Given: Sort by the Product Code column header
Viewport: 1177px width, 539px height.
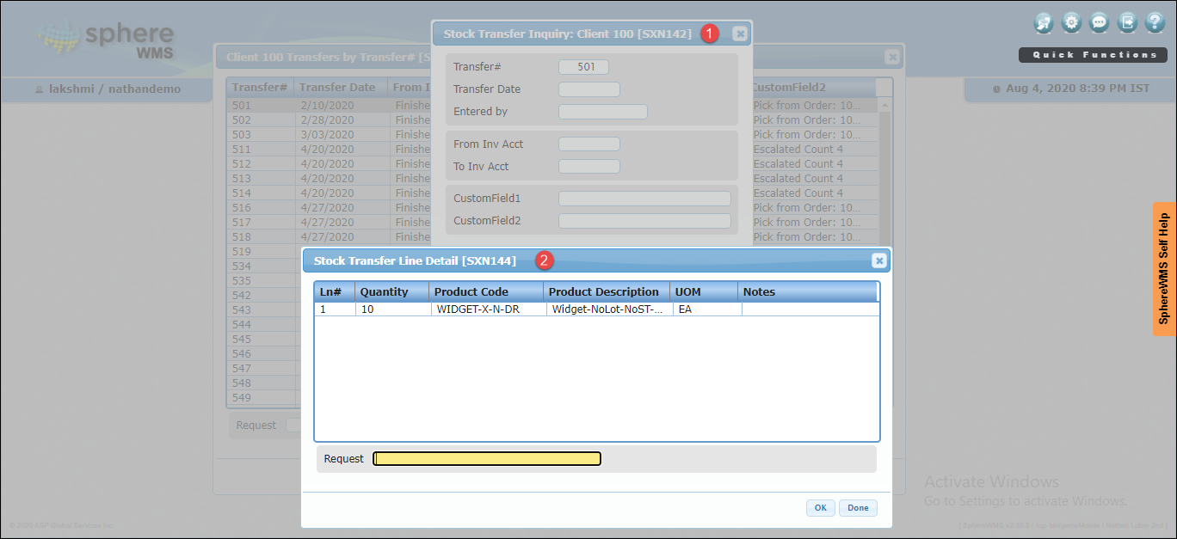Looking at the screenshot, I should [471, 292].
